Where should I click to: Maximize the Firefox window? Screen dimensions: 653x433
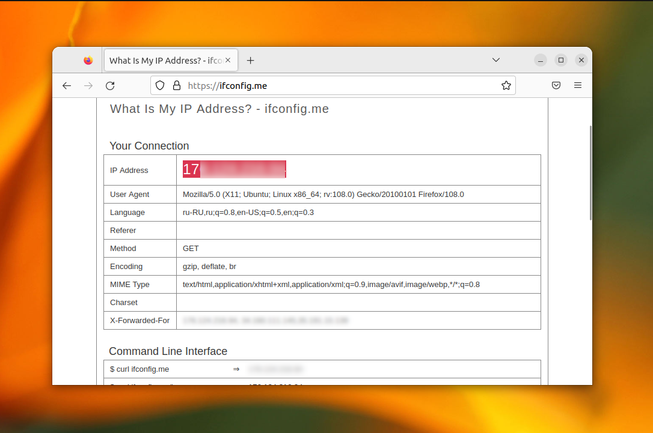[561, 60]
